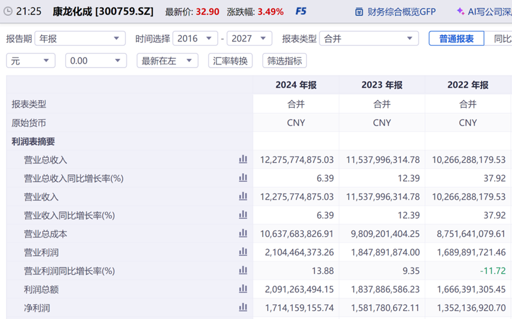The height and width of the screenshot is (319, 512).
Task: Open the currency unit 元 dropdown
Action: click(31, 60)
